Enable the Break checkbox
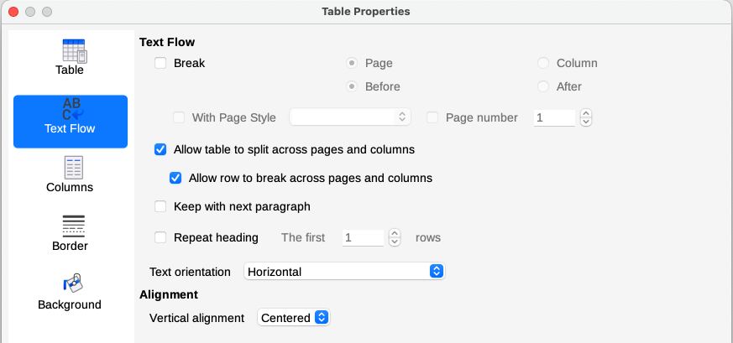This screenshot has width=733, height=343. (160, 63)
